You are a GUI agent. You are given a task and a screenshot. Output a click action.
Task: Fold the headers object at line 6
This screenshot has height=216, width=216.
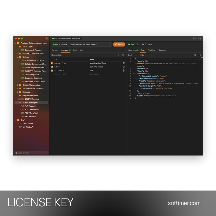[x=133, y=73]
